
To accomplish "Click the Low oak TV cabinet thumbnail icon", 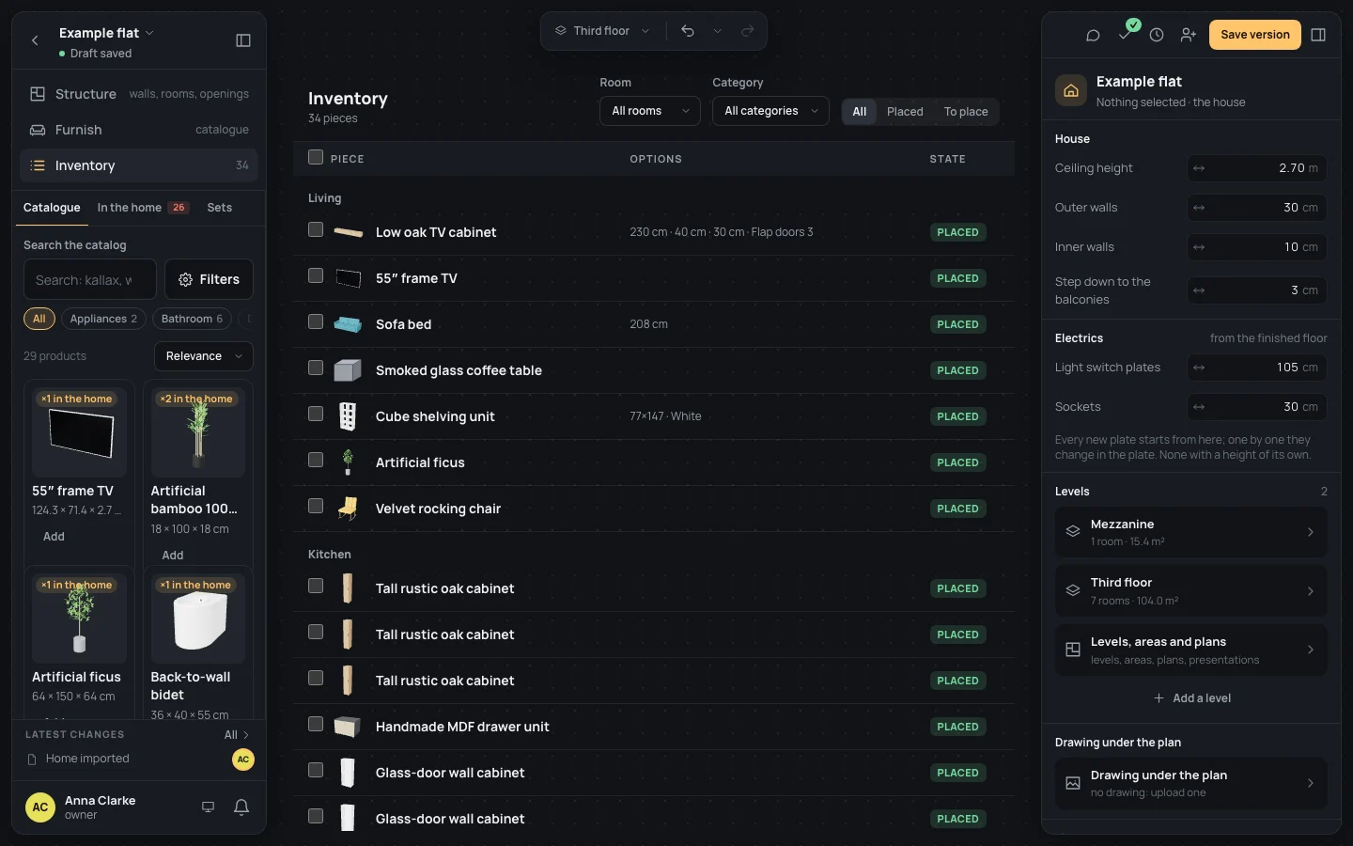I will click(x=349, y=232).
